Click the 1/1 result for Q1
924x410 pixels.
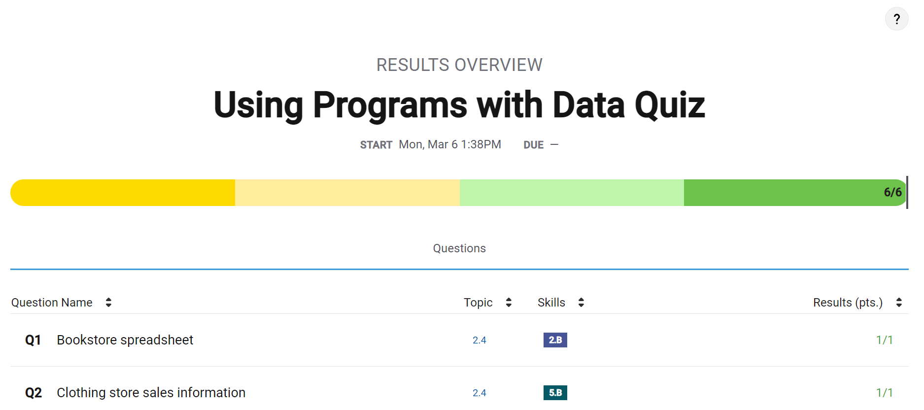click(x=884, y=340)
